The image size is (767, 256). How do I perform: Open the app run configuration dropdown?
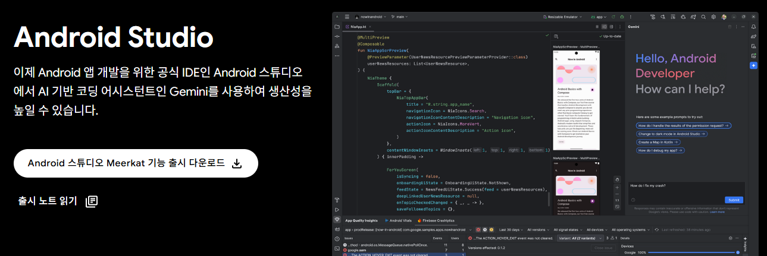599,17
